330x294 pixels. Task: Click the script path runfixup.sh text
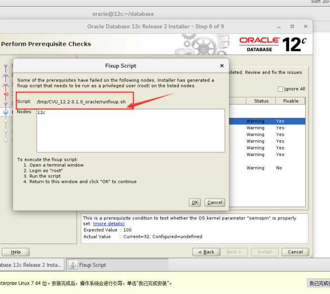click(x=81, y=102)
